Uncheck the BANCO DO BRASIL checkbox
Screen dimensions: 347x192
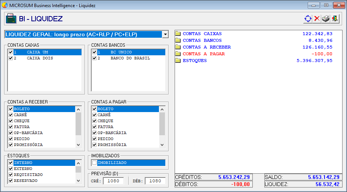coord(94,58)
